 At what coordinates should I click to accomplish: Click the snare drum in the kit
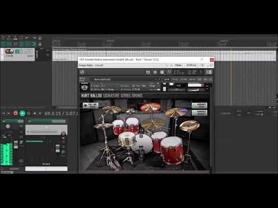pyautogui.click(x=127, y=139)
